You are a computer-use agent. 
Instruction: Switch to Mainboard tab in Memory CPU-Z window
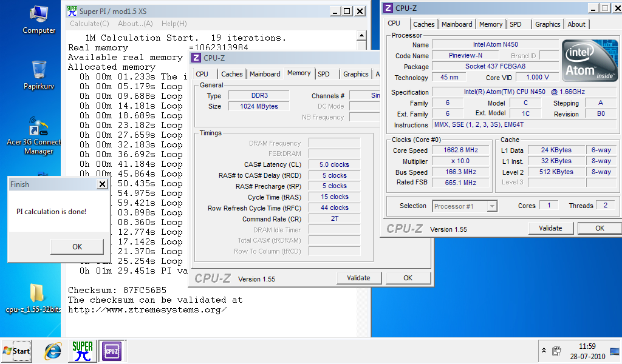coord(265,74)
